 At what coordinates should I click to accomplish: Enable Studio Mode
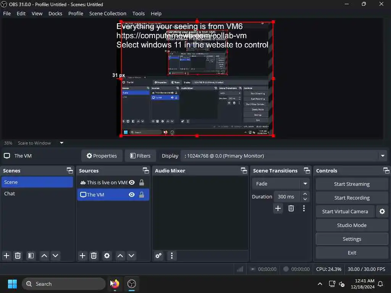click(352, 225)
